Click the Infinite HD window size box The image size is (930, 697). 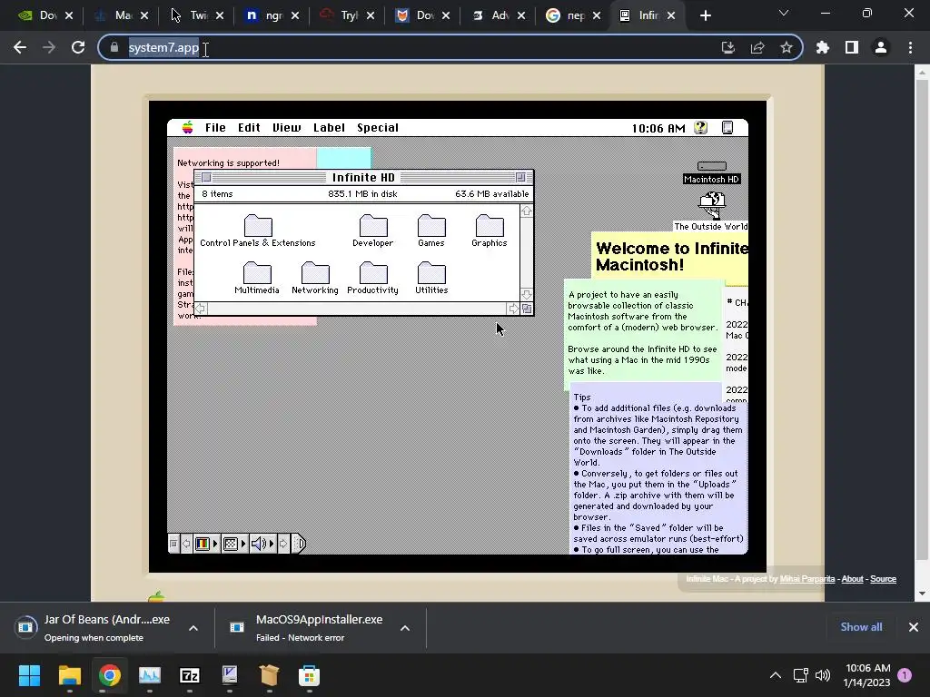527,309
